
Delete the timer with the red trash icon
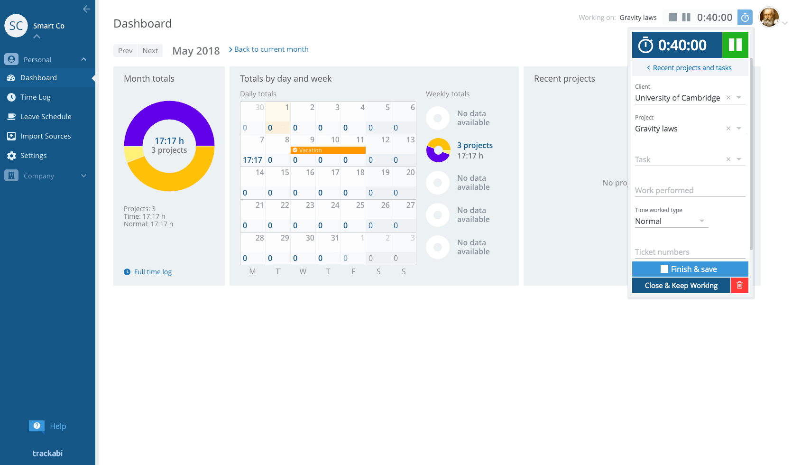(x=739, y=285)
